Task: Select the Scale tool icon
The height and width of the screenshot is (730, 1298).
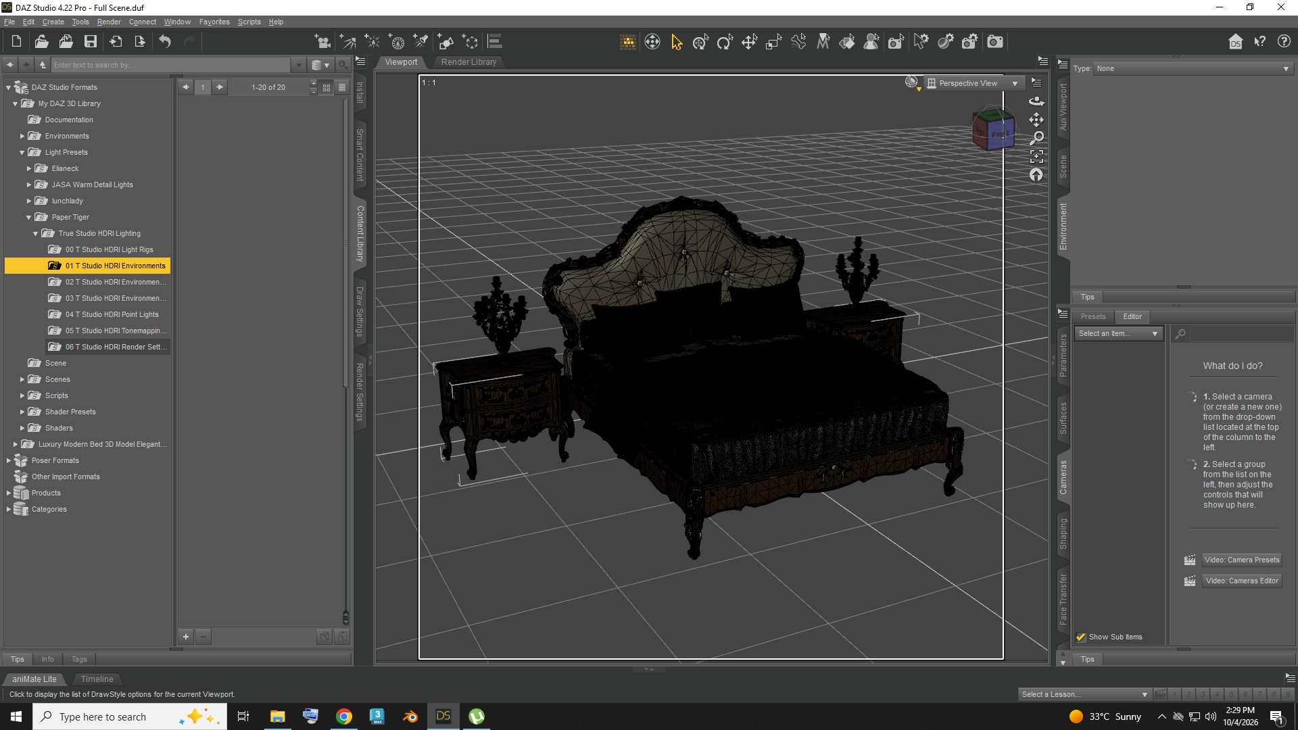Action: point(773,42)
